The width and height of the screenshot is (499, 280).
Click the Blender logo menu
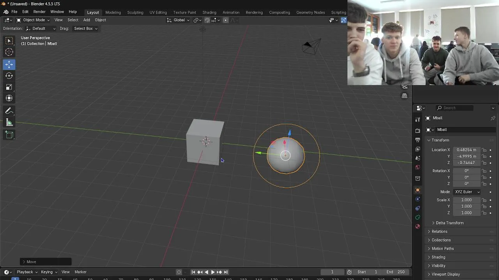[6, 12]
